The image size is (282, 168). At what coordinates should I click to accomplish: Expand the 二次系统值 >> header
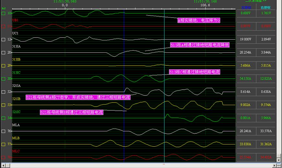(256, 1)
